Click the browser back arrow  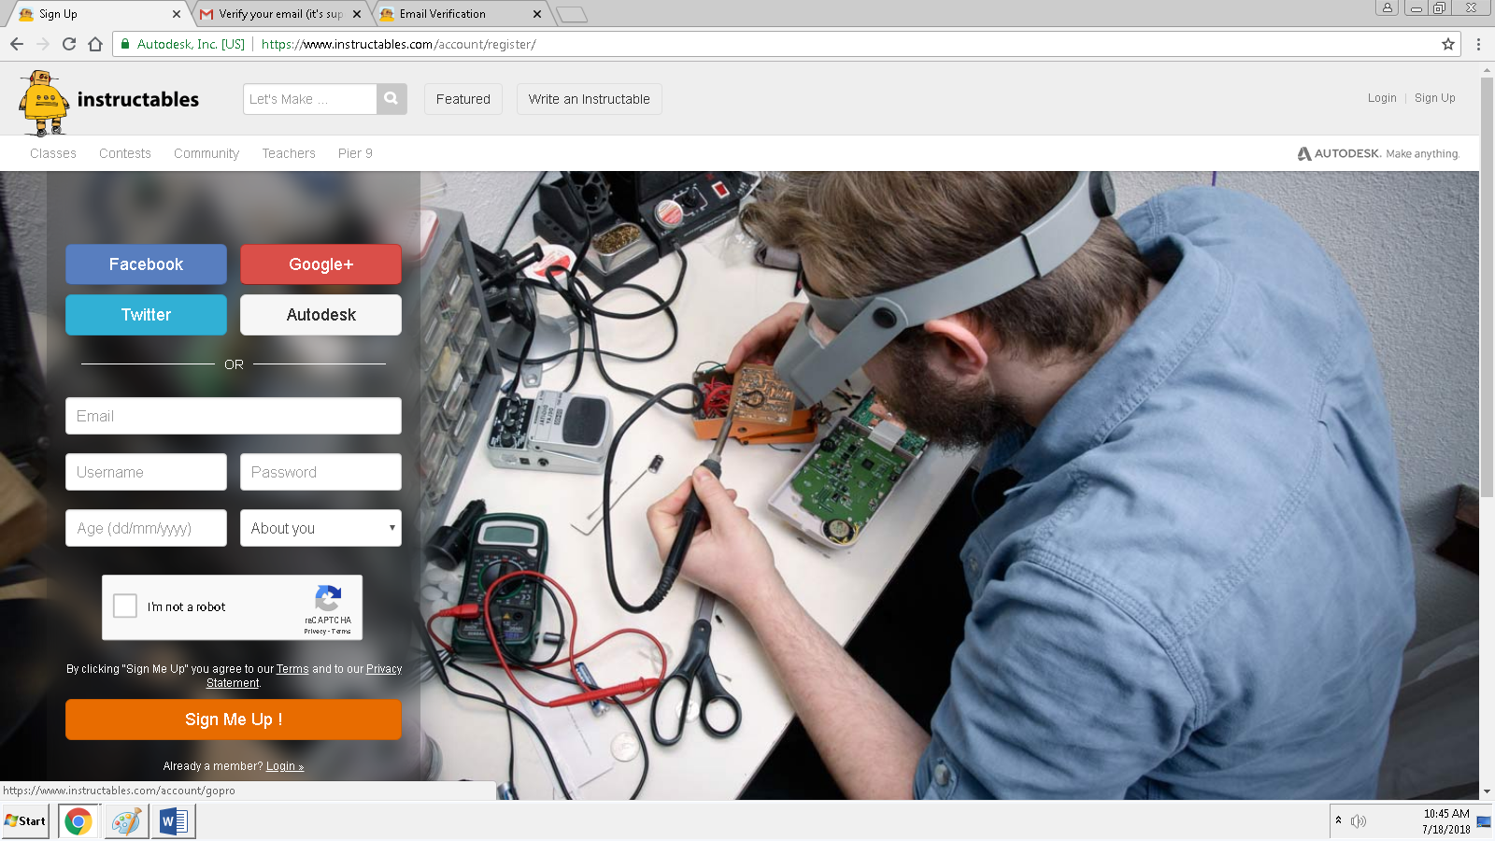(17, 44)
